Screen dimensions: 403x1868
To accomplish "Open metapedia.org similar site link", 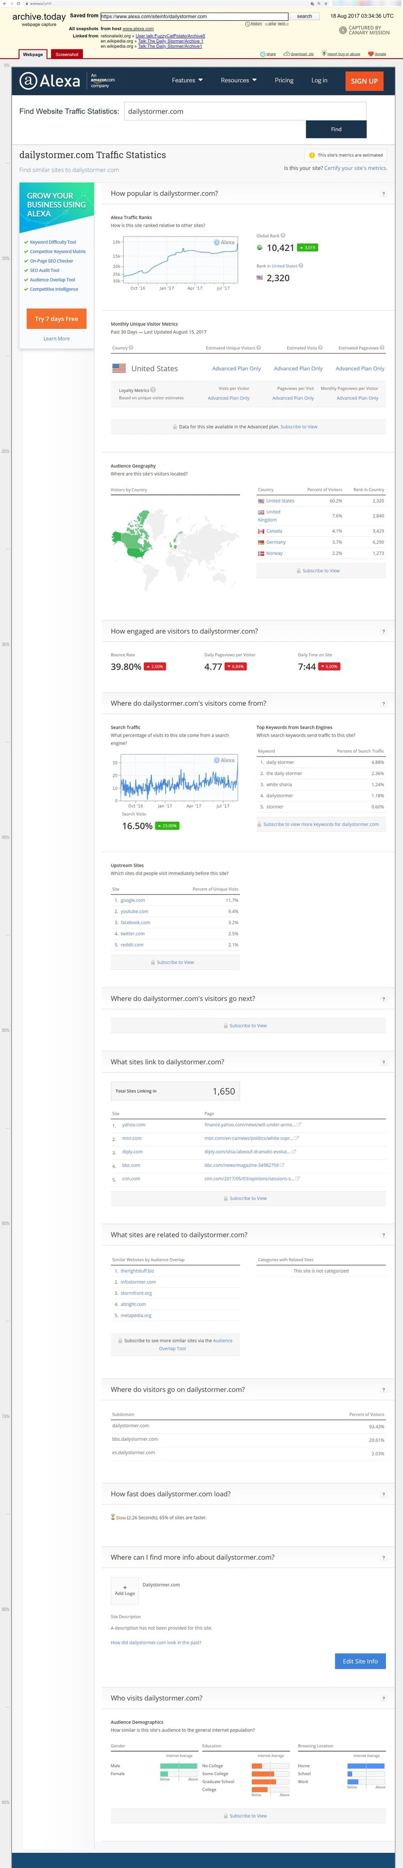I will point(136,1316).
